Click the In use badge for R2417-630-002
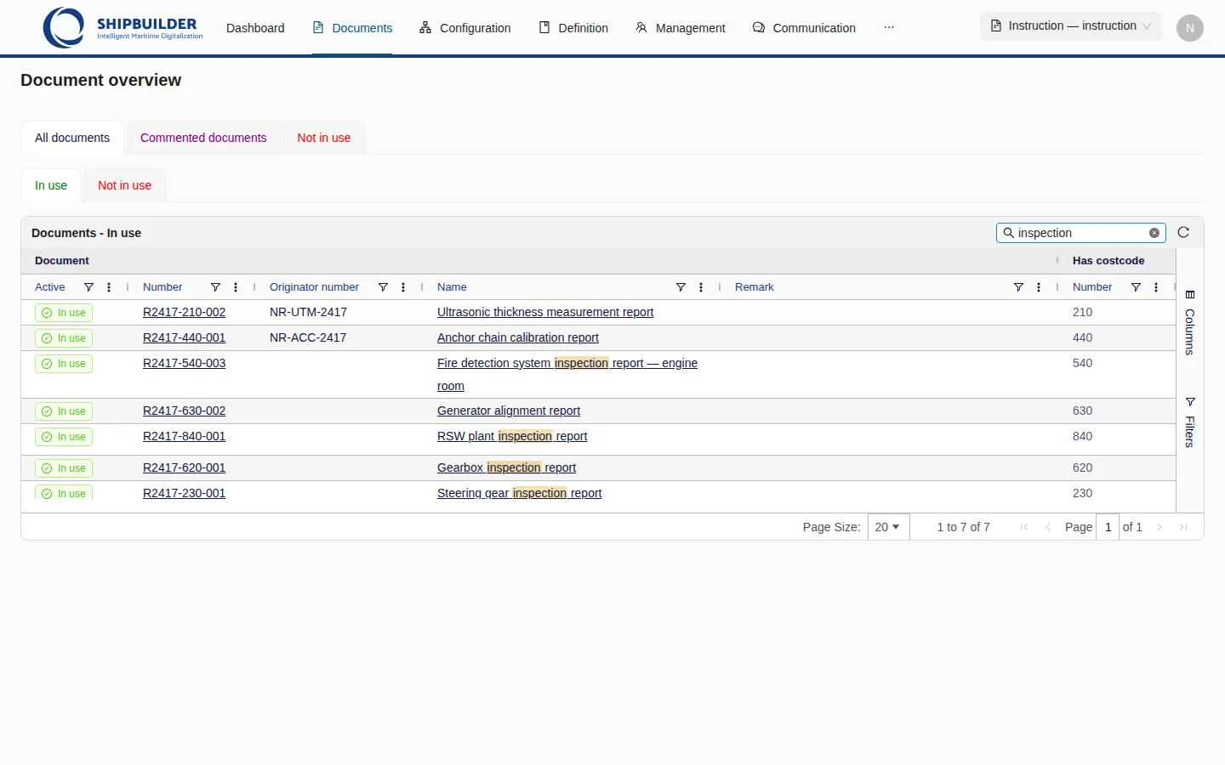 (x=64, y=411)
